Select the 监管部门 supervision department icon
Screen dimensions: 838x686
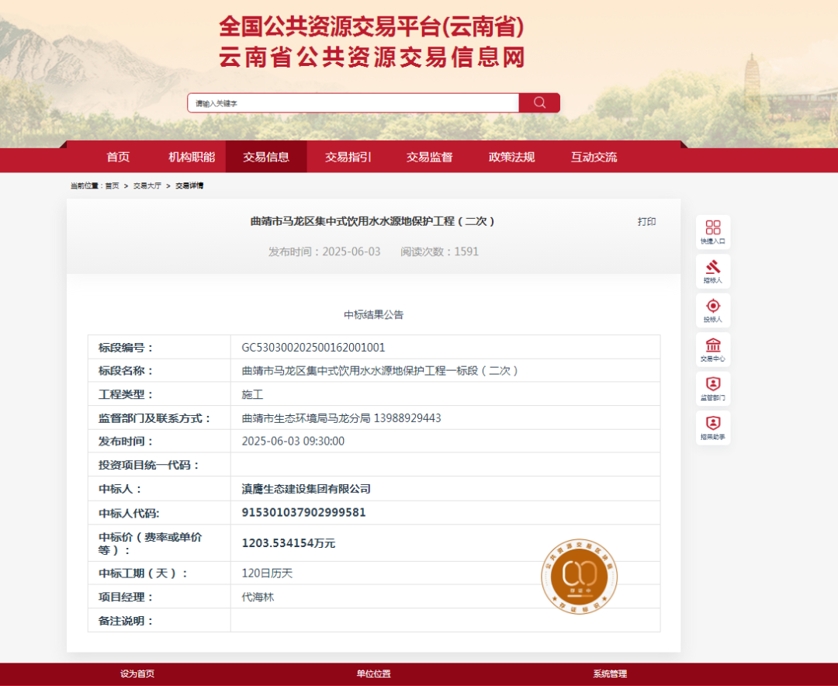point(712,388)
